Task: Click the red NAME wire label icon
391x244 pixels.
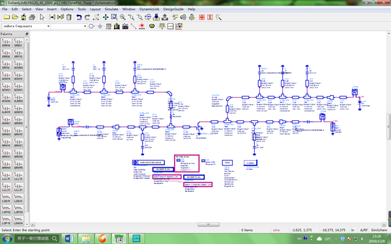Action: (141, 26)
